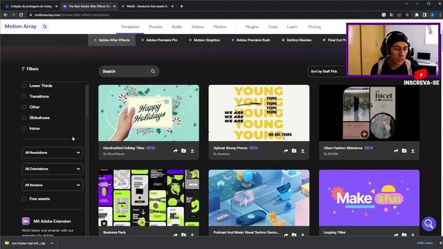Click the INSCREVA-SE subscribe button
Viewport: 443px width, 249px height.
click(422, 83)
